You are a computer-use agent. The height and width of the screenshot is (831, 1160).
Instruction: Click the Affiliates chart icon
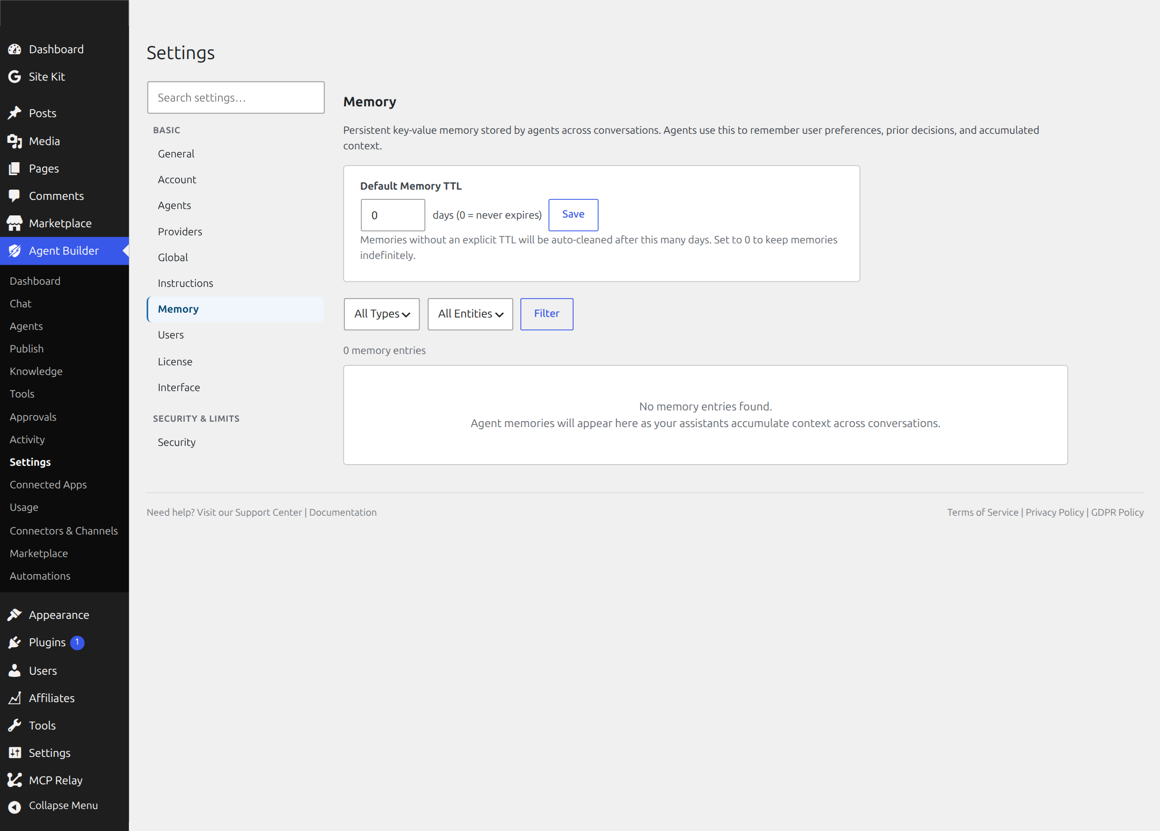pos(15,698)
